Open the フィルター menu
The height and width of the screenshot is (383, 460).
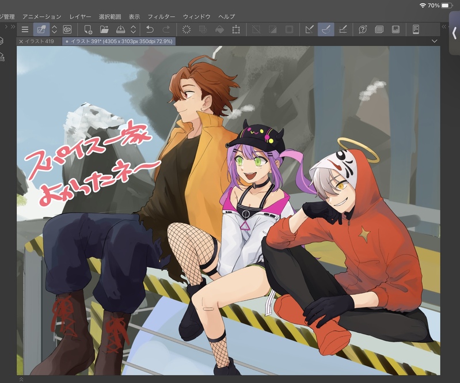point(161,17)
